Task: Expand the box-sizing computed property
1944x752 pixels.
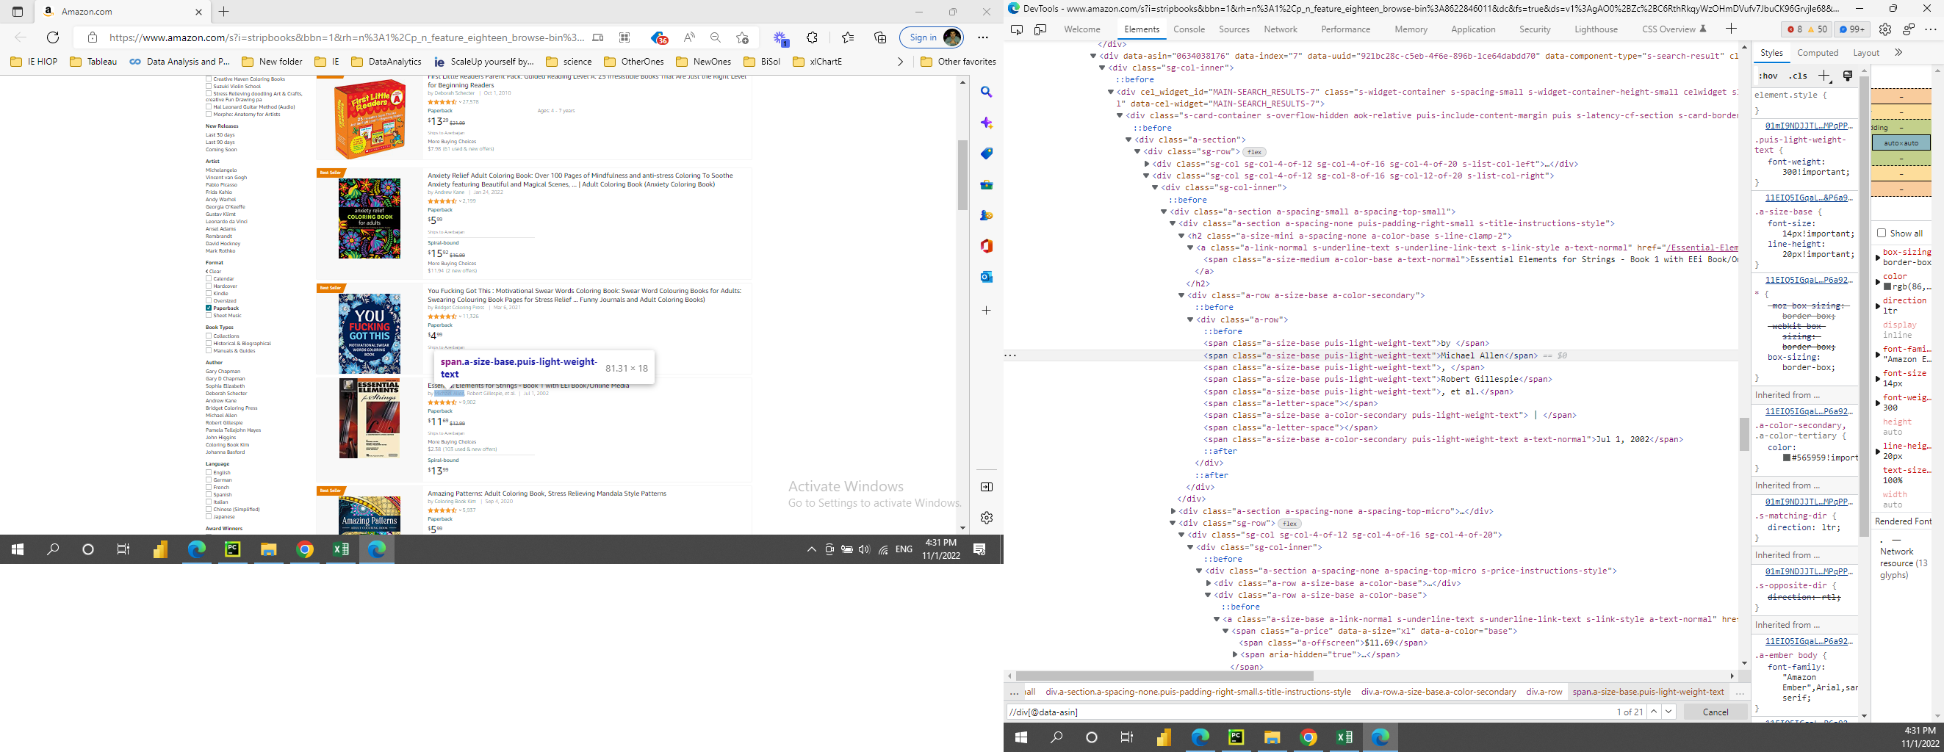Action: 1879,258
